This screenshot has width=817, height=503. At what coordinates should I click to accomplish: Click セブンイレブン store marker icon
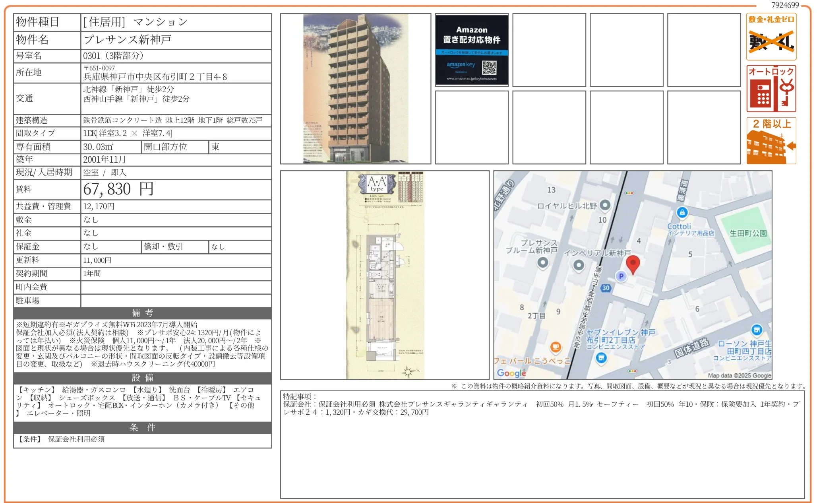click(601, 358)
